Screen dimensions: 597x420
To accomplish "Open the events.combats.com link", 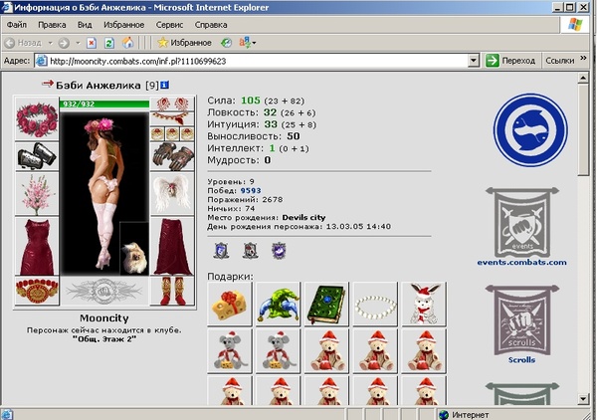I will coord(521,263).
